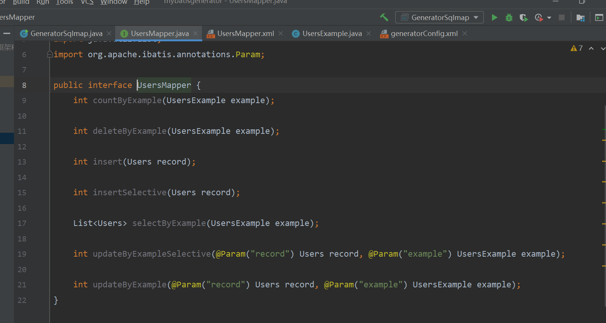Click the updateByExample method on line 21
The image size is (606, 323).
(x=130, y=284)
